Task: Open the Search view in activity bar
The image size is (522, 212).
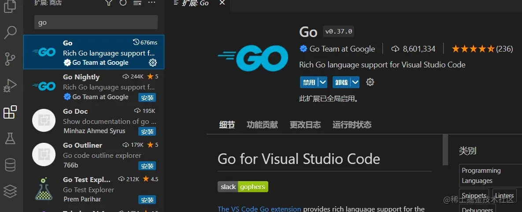Action: pos(10,32)
